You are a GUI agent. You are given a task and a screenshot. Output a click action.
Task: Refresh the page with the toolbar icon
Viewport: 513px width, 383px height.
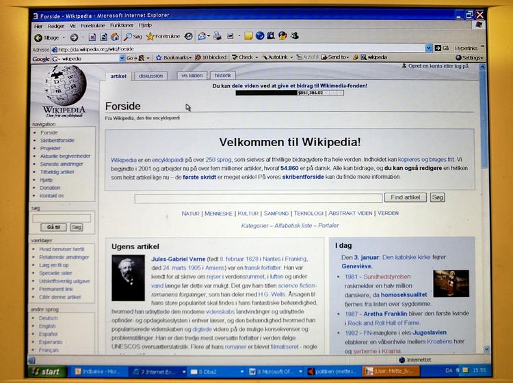click(103, 37)
